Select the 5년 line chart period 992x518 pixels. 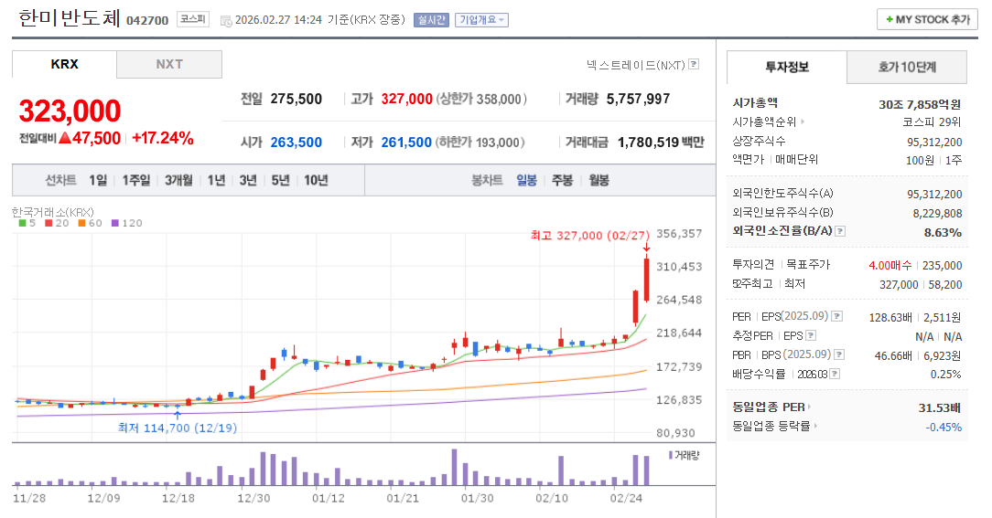point(280,181)
